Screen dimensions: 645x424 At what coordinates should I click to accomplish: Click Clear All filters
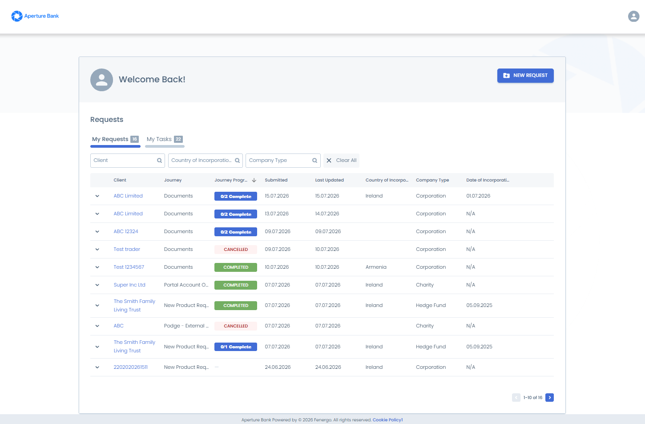coord(342,161)
